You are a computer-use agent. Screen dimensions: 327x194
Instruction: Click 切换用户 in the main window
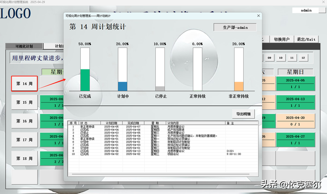coord(282,39)
